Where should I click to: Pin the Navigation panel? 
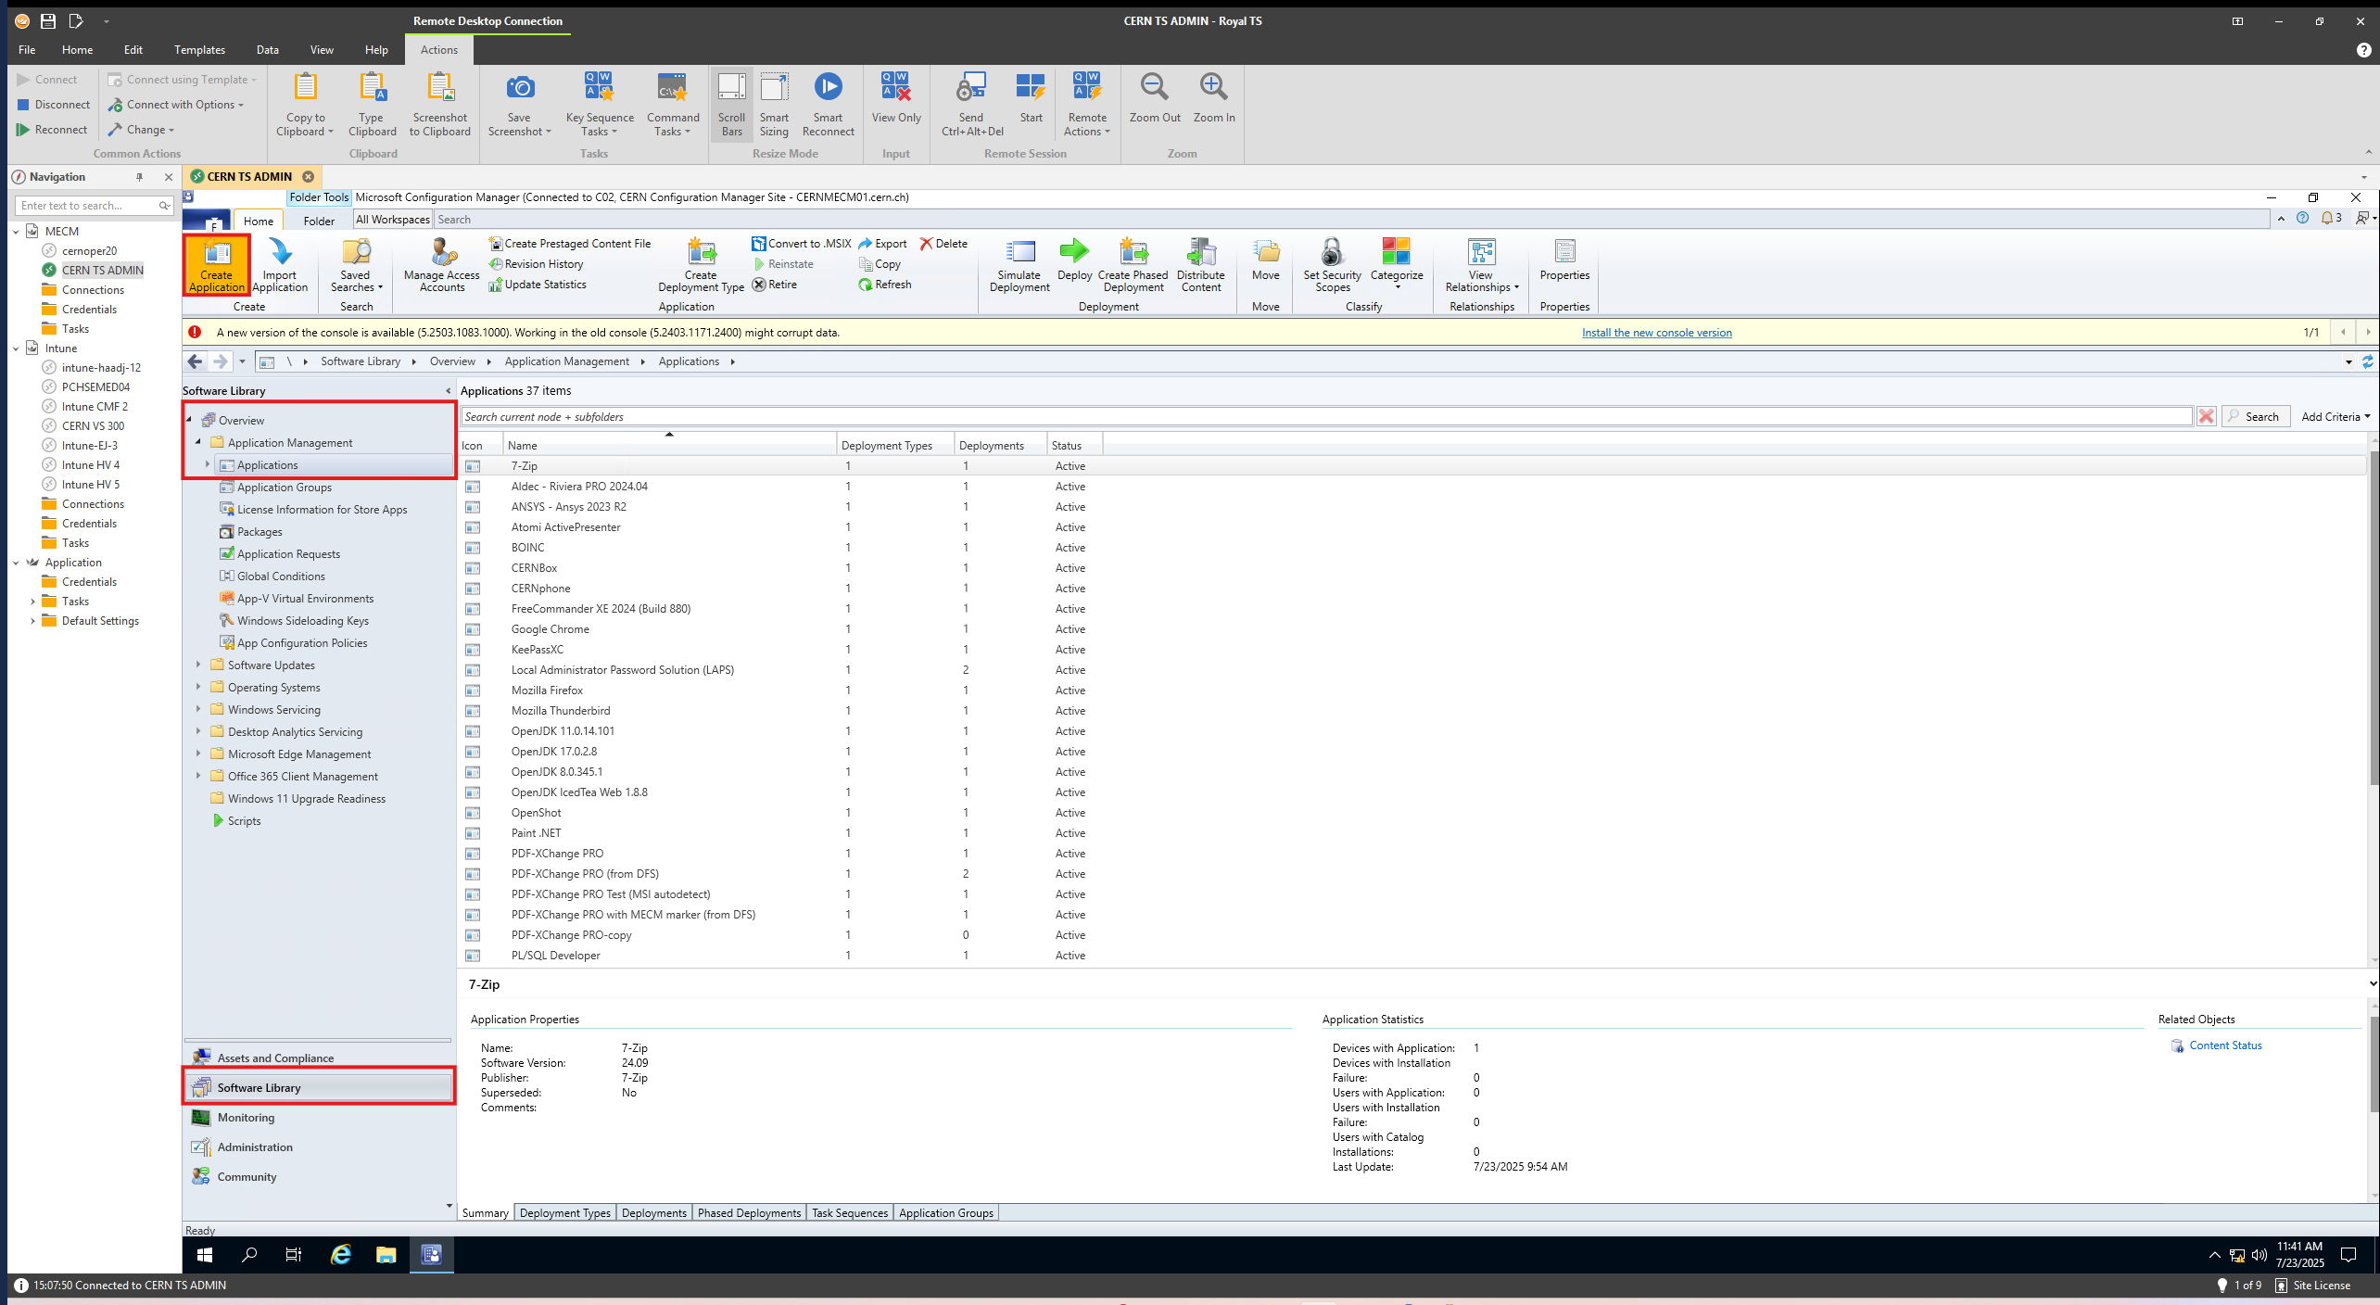tap(140, 177)
